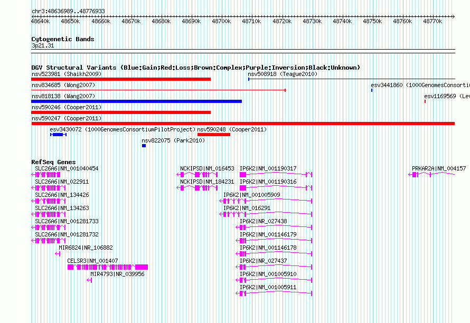Click the nsv590248 (Cooper2011) short red bar
Screen dimensions: 470x323
(214, 135)
